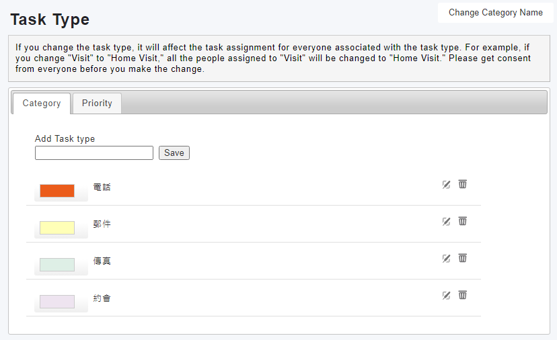Open the yellow color swatch for 郵件
Viewport: 557px width, 340px height.
tap(57, 228)
